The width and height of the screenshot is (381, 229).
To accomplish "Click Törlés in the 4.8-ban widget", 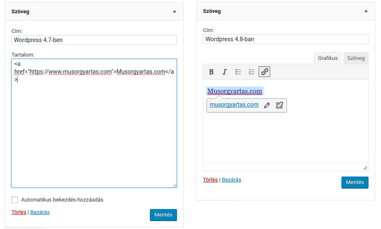I will pyautogui.click(x=210, y=180).
